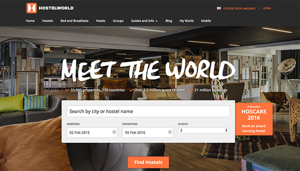Click the Departing date field
Image resolution: width=300 pixels, height=171 pixels.
click(x=148, y=133)
